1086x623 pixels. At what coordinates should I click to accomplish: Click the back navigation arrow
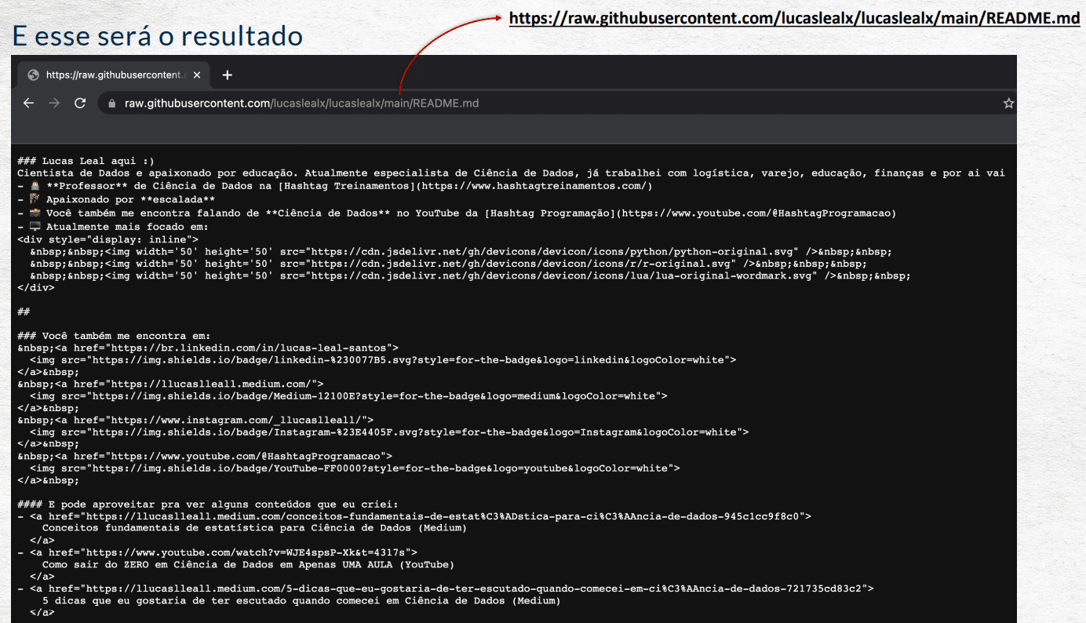[x=28, y=102]
